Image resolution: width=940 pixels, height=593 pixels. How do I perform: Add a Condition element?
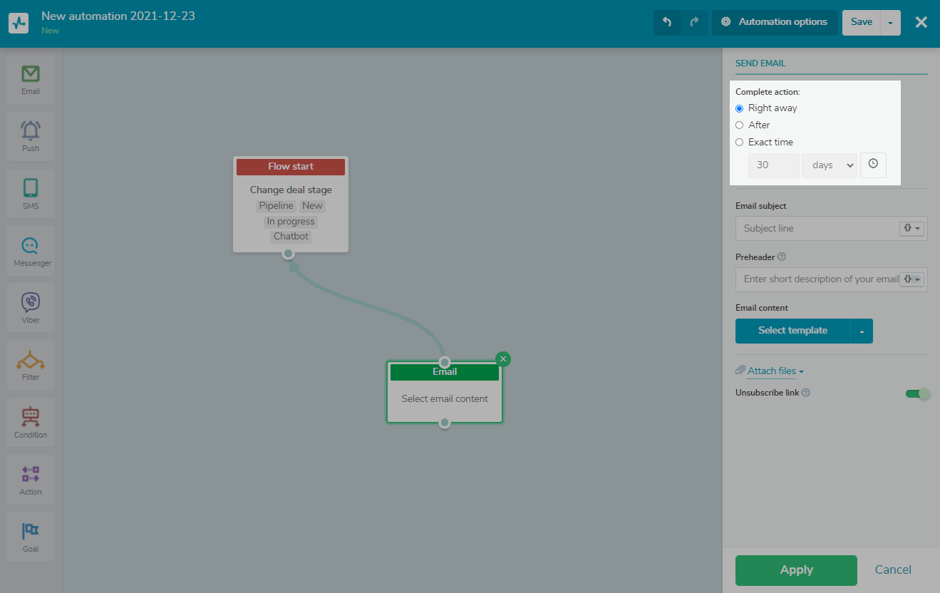pos(31,423)
